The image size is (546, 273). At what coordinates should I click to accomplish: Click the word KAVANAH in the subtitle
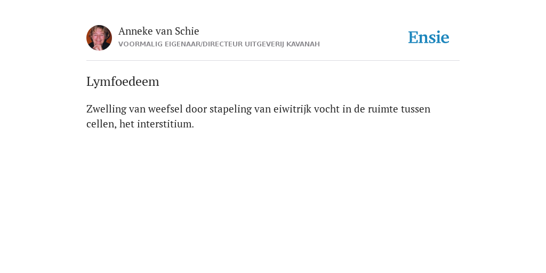point(303,44)
